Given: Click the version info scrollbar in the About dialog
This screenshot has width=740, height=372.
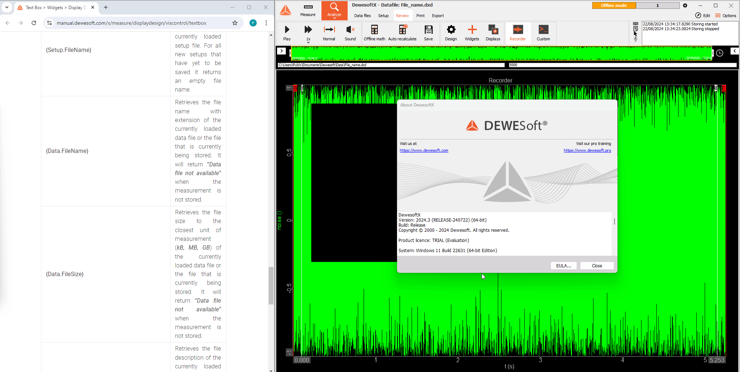Looking at the screenshot, I should [x=615, y=221].
